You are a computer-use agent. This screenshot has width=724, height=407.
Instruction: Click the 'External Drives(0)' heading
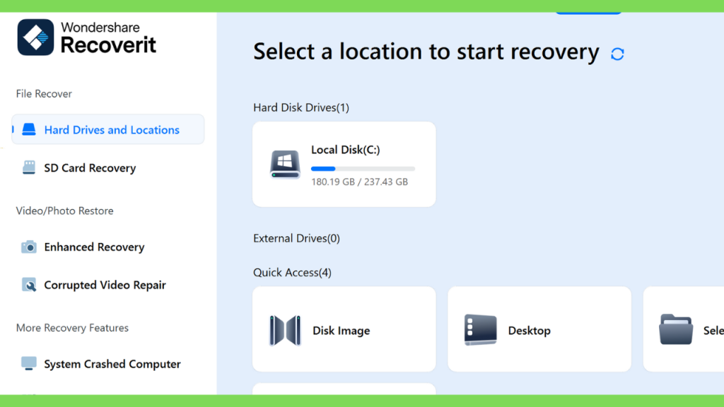click(x=296, y=238)
